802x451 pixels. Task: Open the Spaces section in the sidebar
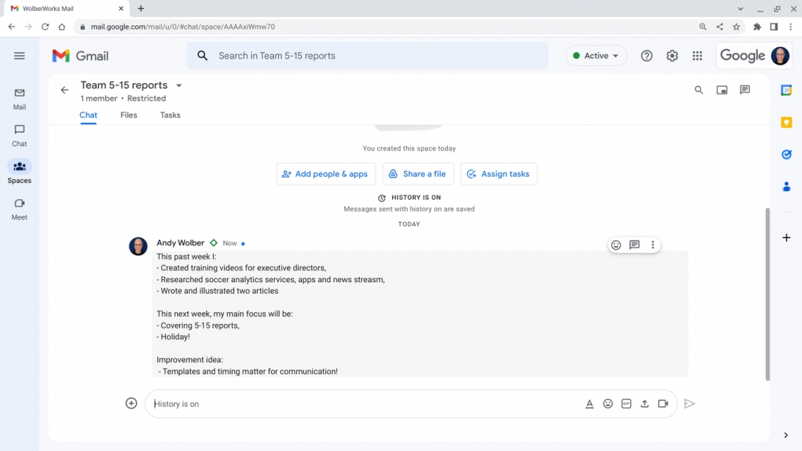coord(19,172)
